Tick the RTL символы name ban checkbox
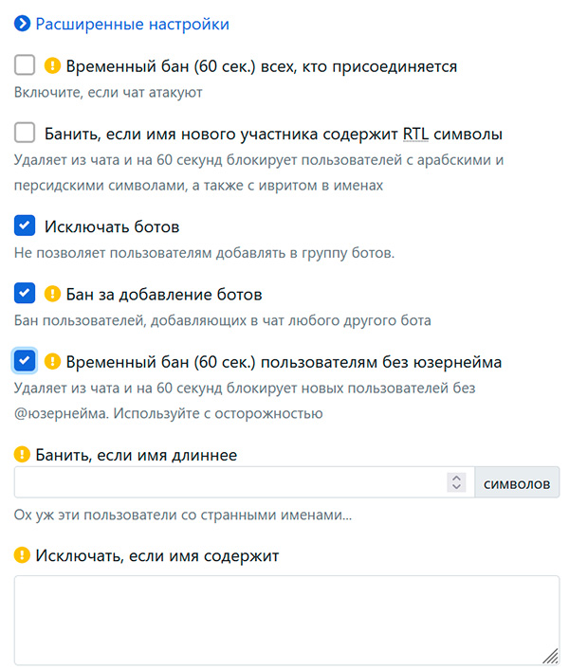569x669 pixels. tap(26, 133)
